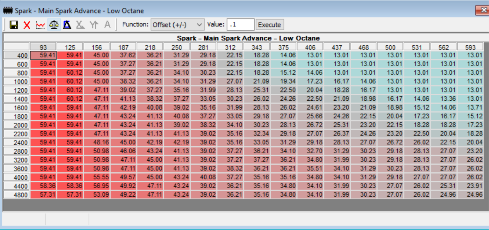Select the column header 375

click(x=284, y=47)
